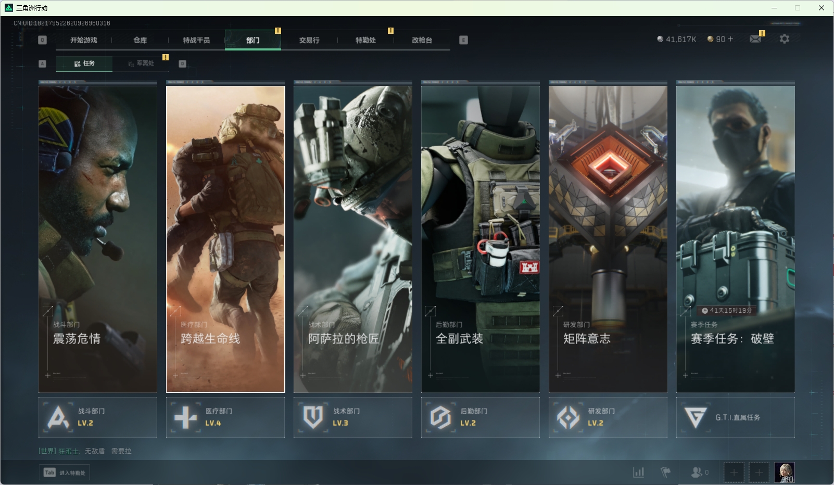
Task: Click the G.T.I.直属任务 button
Action: point(736,417)
